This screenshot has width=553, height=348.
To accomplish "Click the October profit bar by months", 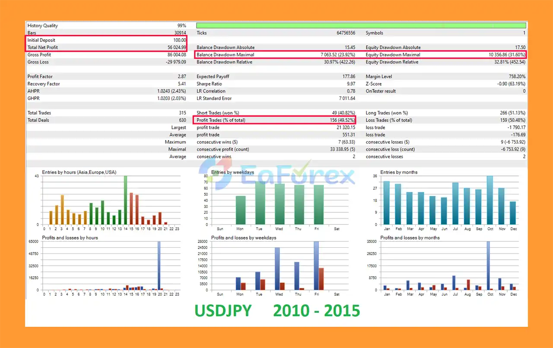I will (x=488, y=265).
